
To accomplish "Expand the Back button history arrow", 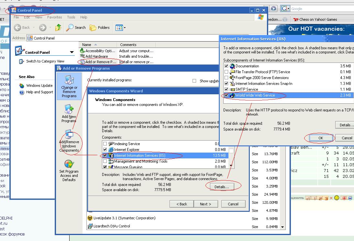I will (33, 28).
